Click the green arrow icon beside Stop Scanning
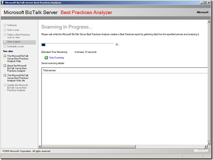 tap(46, 58)
